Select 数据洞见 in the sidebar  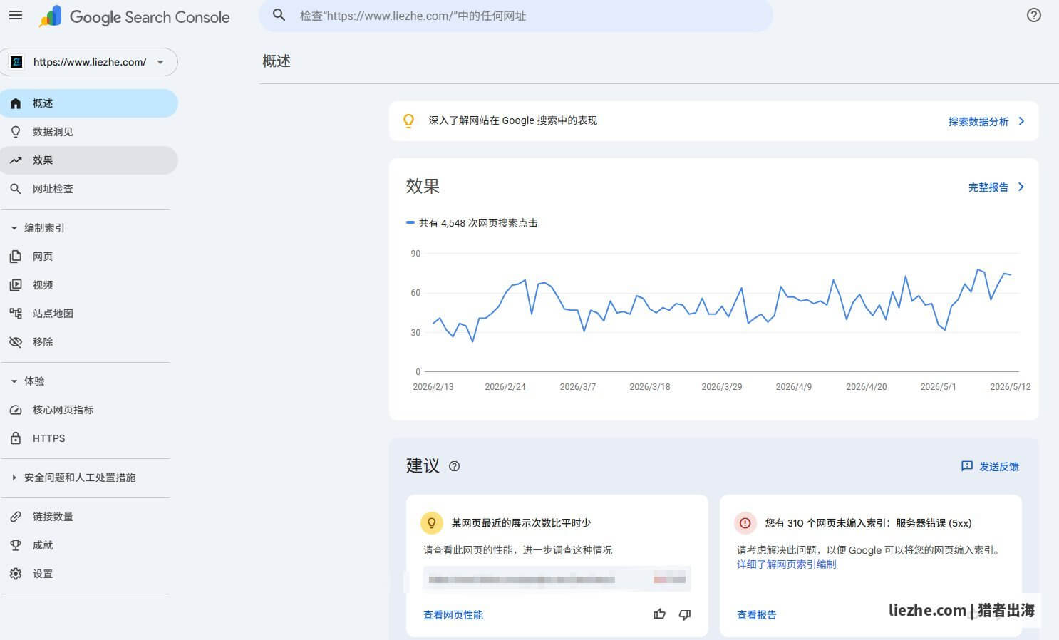[x=89, y=132]
